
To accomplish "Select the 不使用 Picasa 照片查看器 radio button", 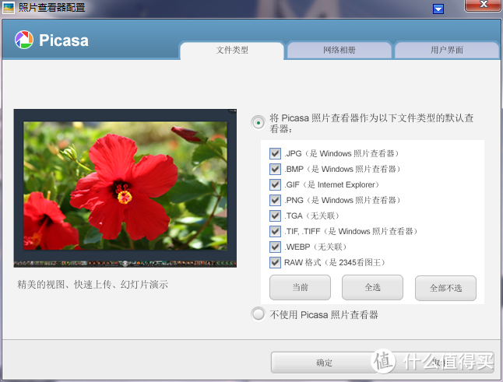I will (x=259, y=314).
